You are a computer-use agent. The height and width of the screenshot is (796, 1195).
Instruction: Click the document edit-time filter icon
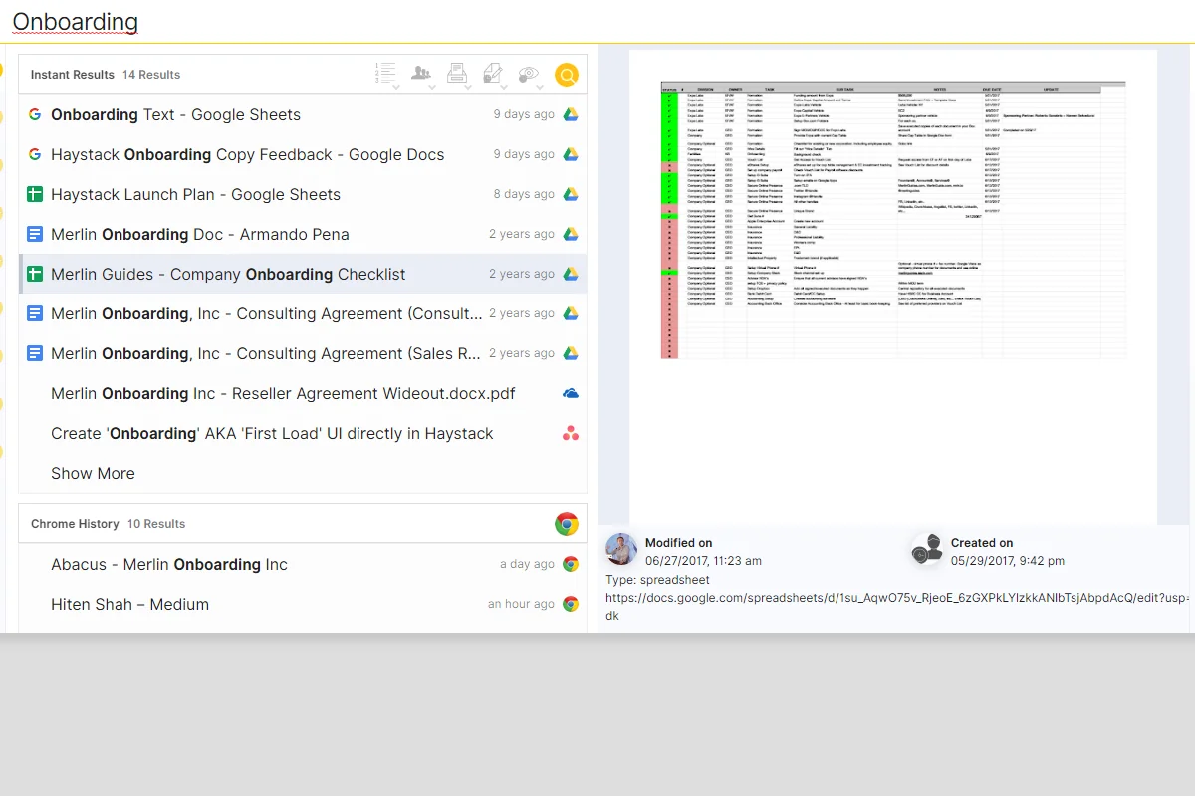click(x=493, y=73)
